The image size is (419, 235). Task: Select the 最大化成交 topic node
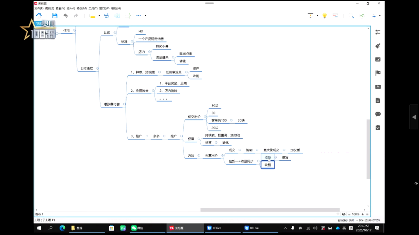(x=271, y=150)
